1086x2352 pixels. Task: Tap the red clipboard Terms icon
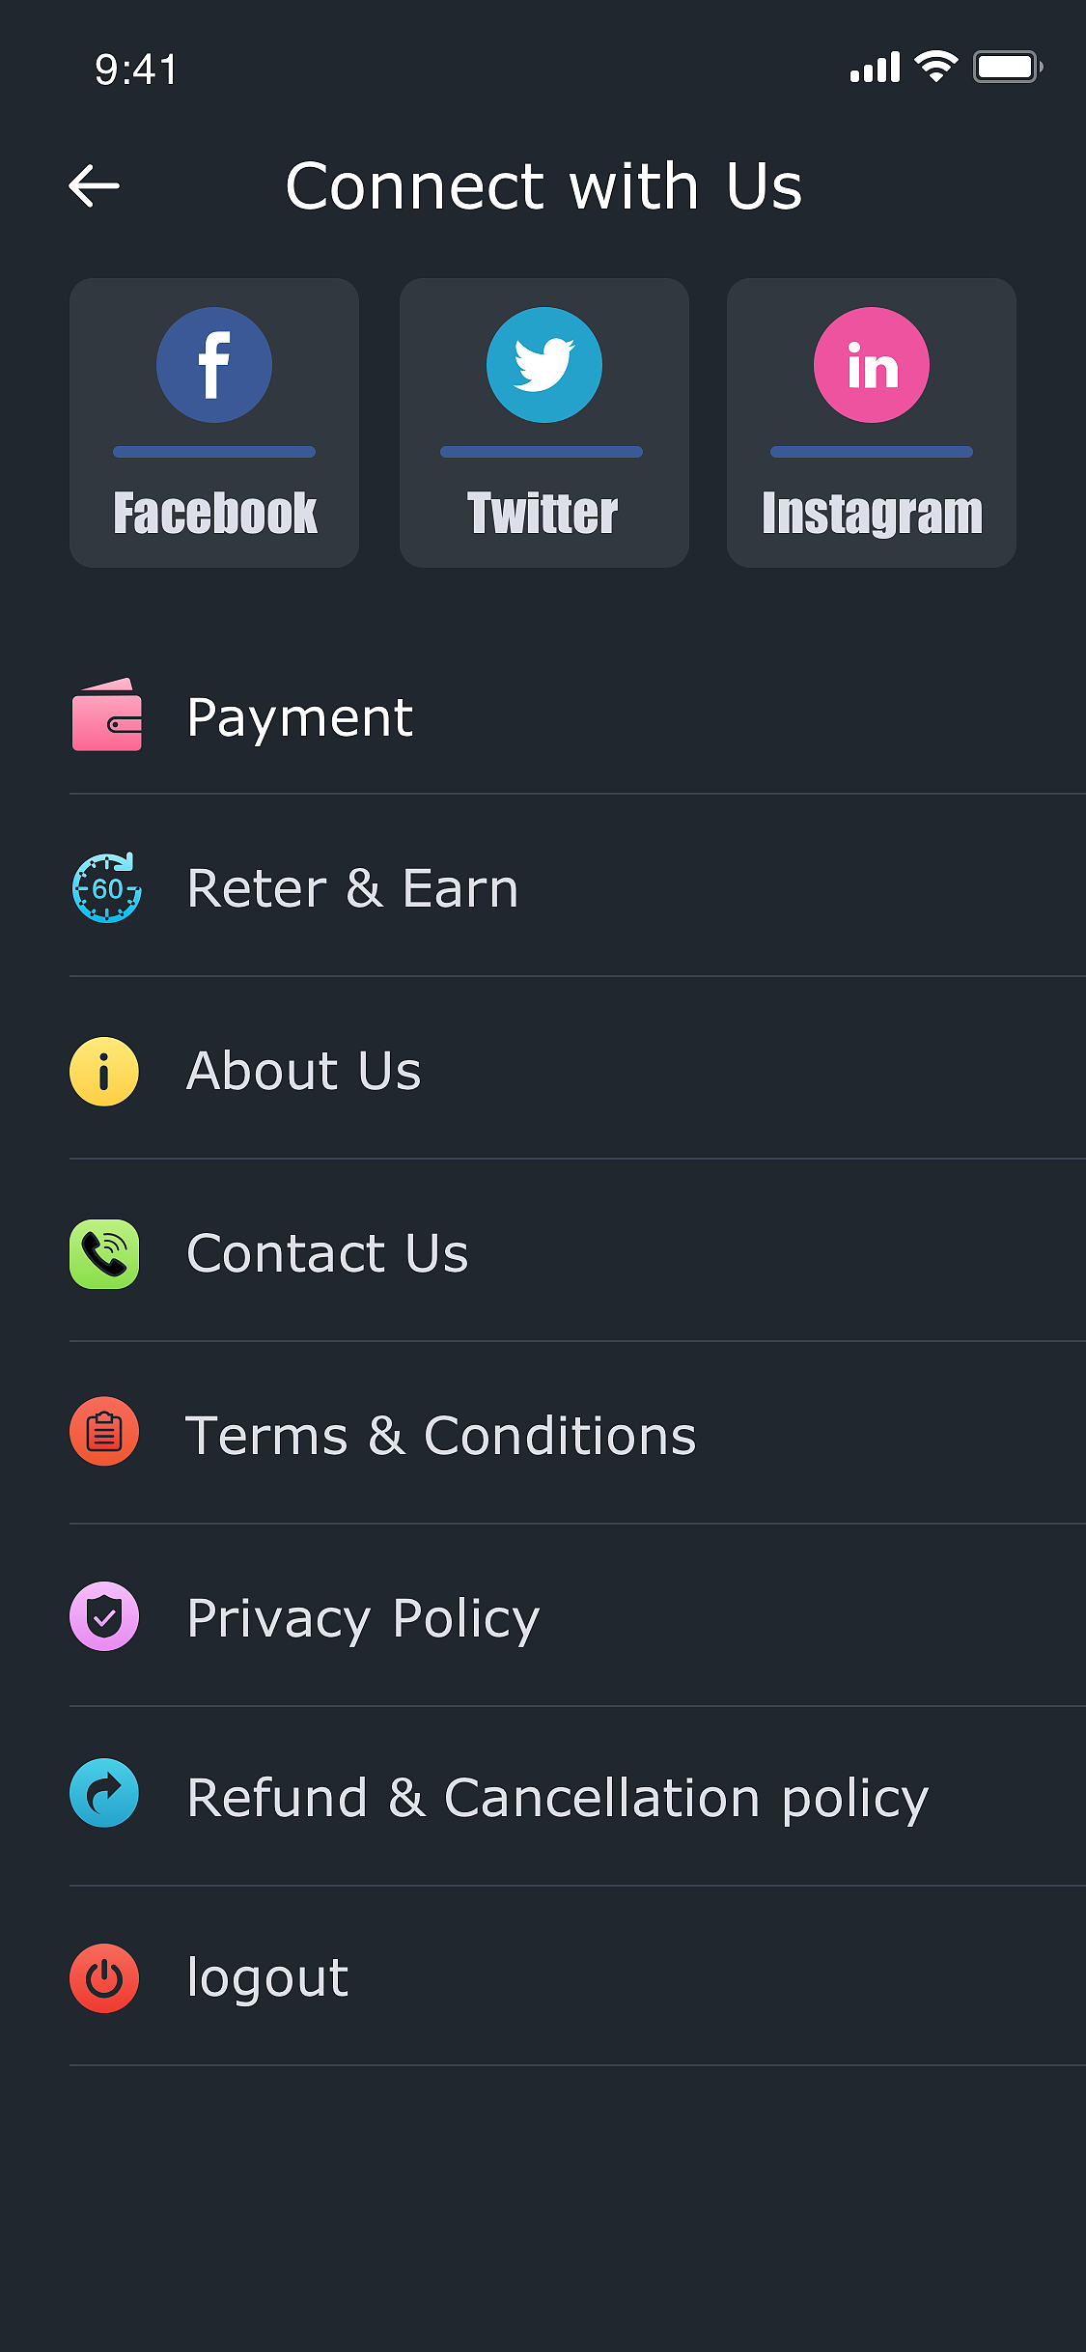pos(104,1432)
